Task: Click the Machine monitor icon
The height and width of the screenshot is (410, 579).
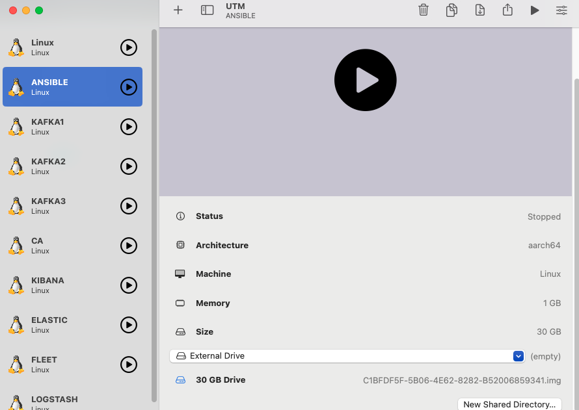Action: coord(180,274)
